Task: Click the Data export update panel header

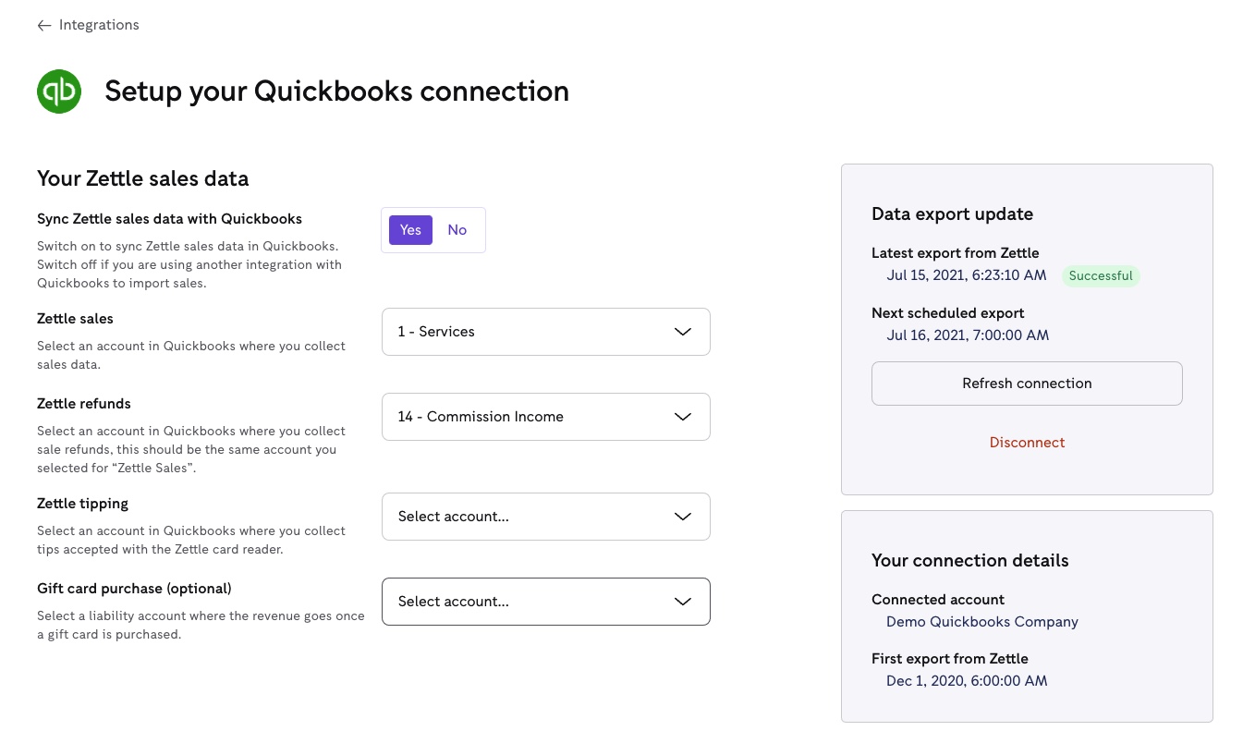Action: (x=952, y=213)
